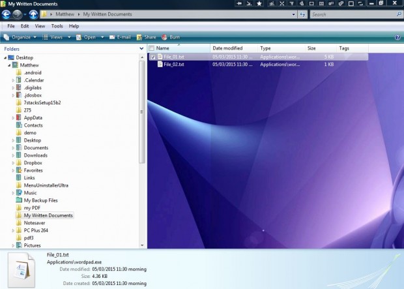Image resolution: width=404 pixels, height=289 pixels.
Task: Open the Help question mark icon
Action: pos(397,37)
